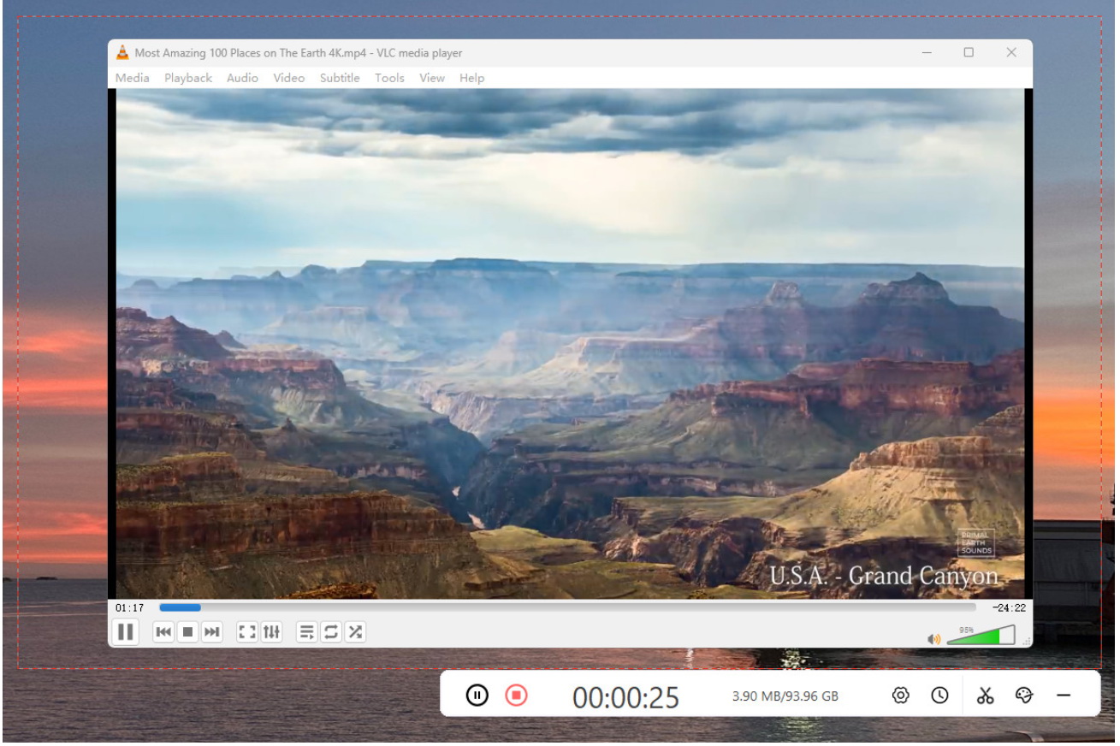Click the video seek progress bar
Screen dimensions: 1120x746
566,607
